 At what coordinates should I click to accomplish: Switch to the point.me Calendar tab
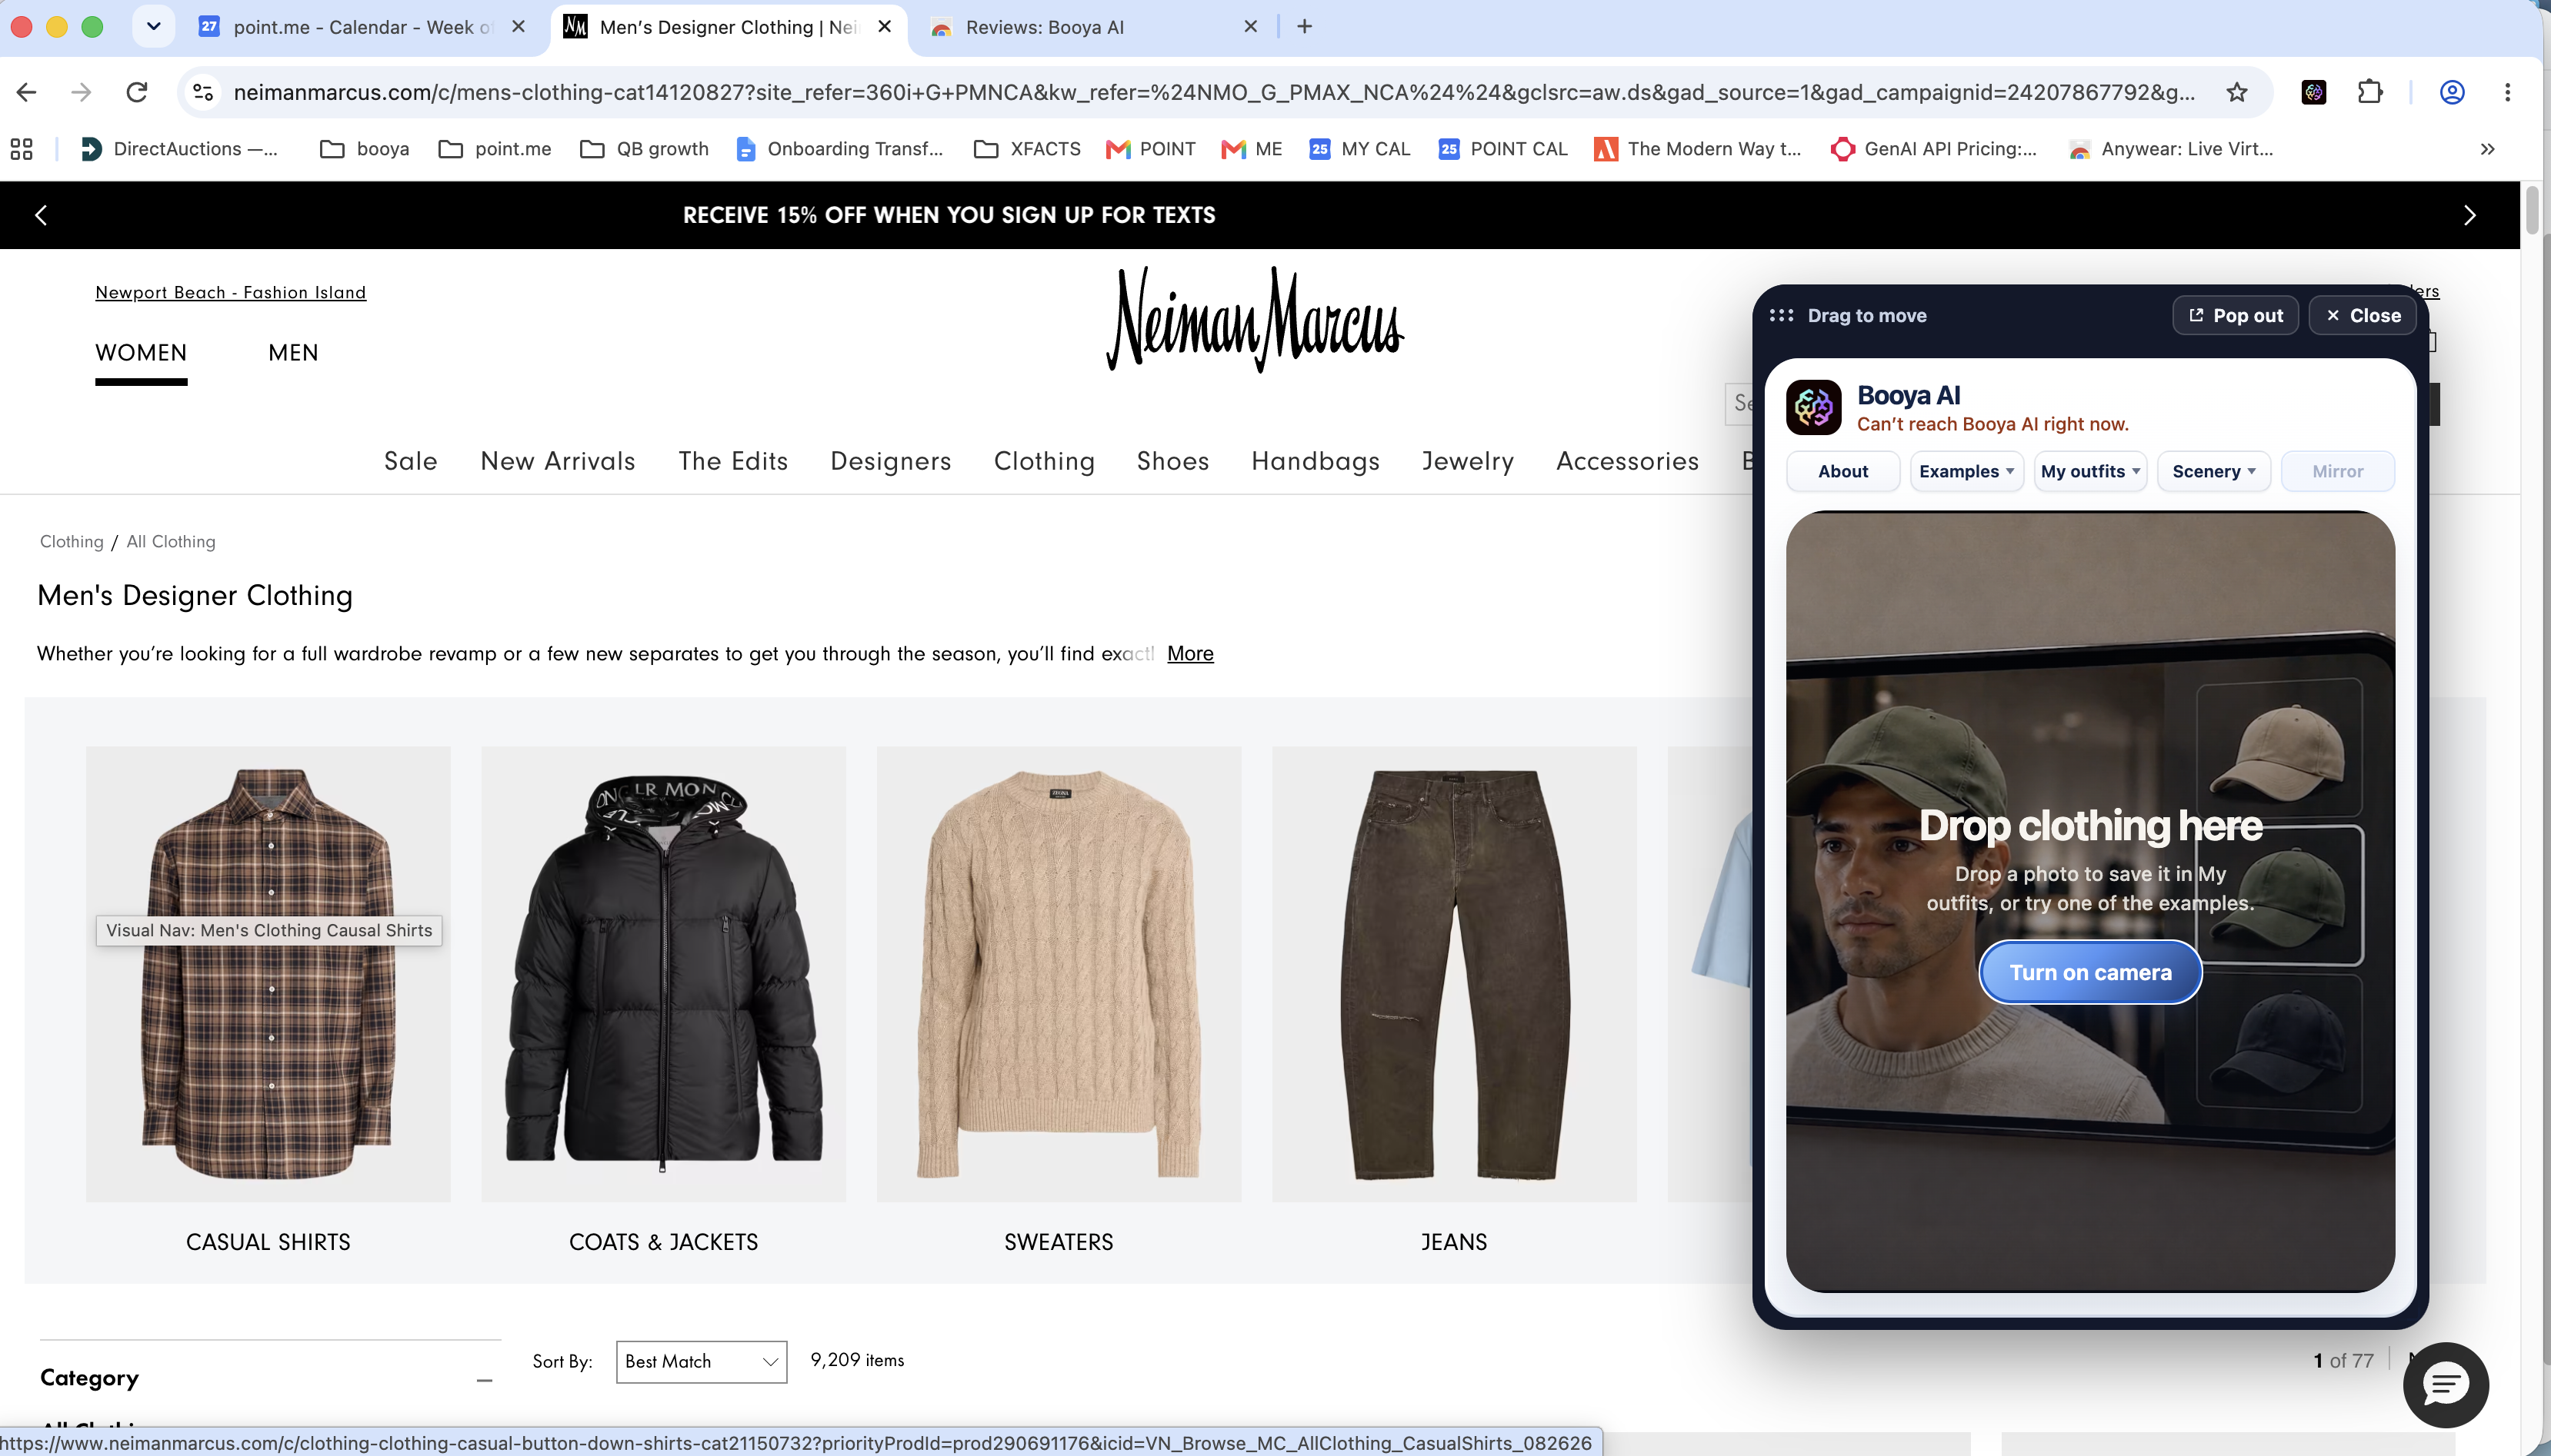pos(361,27)
